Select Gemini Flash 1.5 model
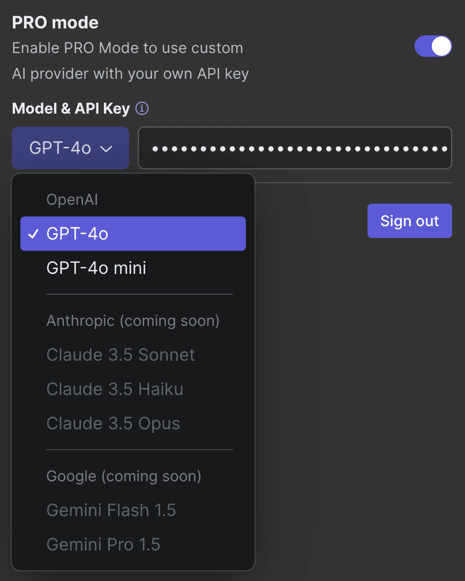465x581 pixels. [111, 510]
